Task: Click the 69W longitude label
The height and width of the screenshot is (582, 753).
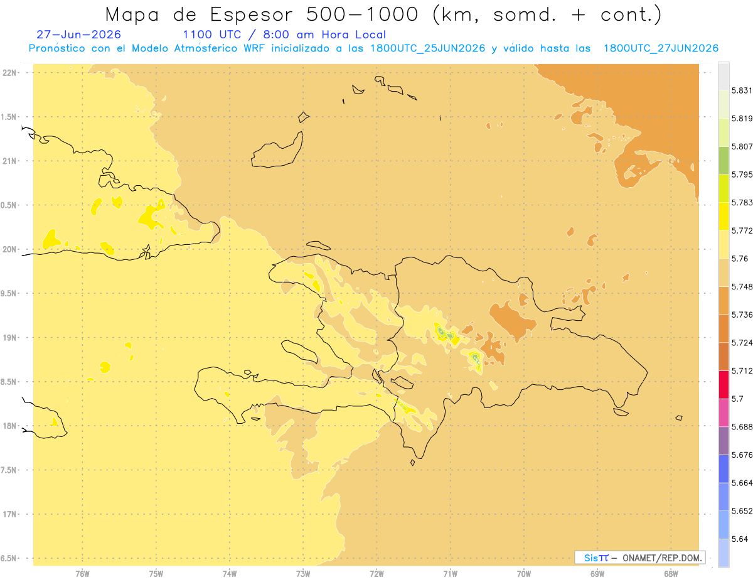Action: (x=597, y=574)
